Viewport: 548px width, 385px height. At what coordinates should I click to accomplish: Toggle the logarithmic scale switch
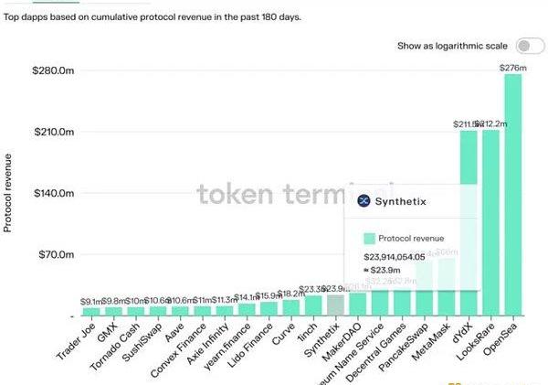point(523,45)
